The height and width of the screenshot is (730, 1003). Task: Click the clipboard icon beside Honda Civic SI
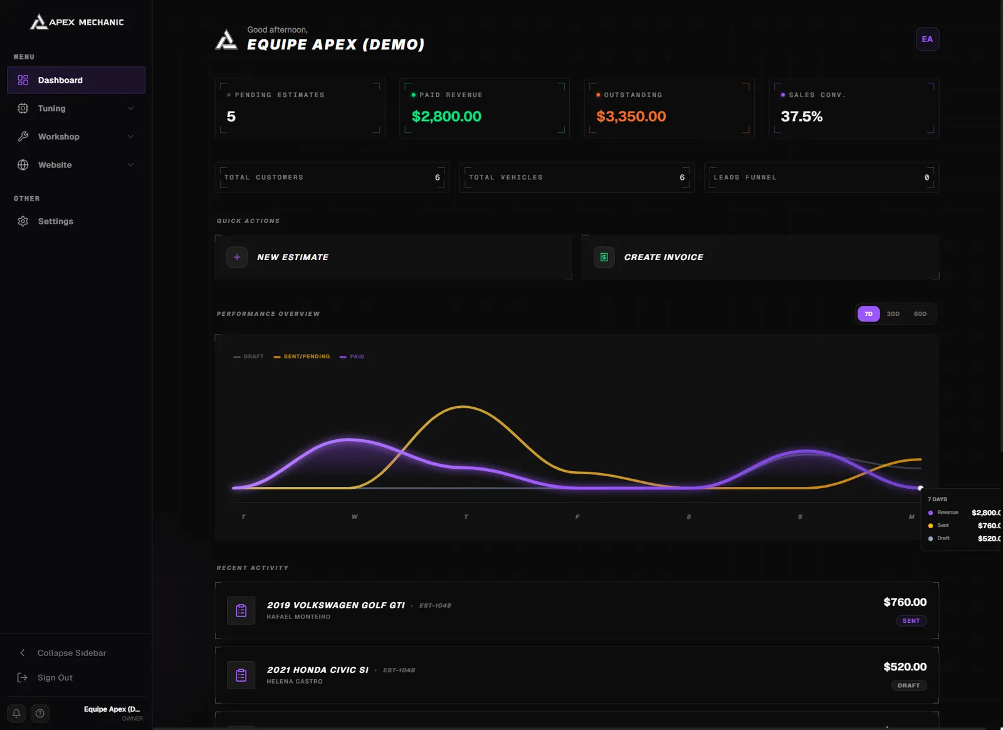(x=241, y=675)
